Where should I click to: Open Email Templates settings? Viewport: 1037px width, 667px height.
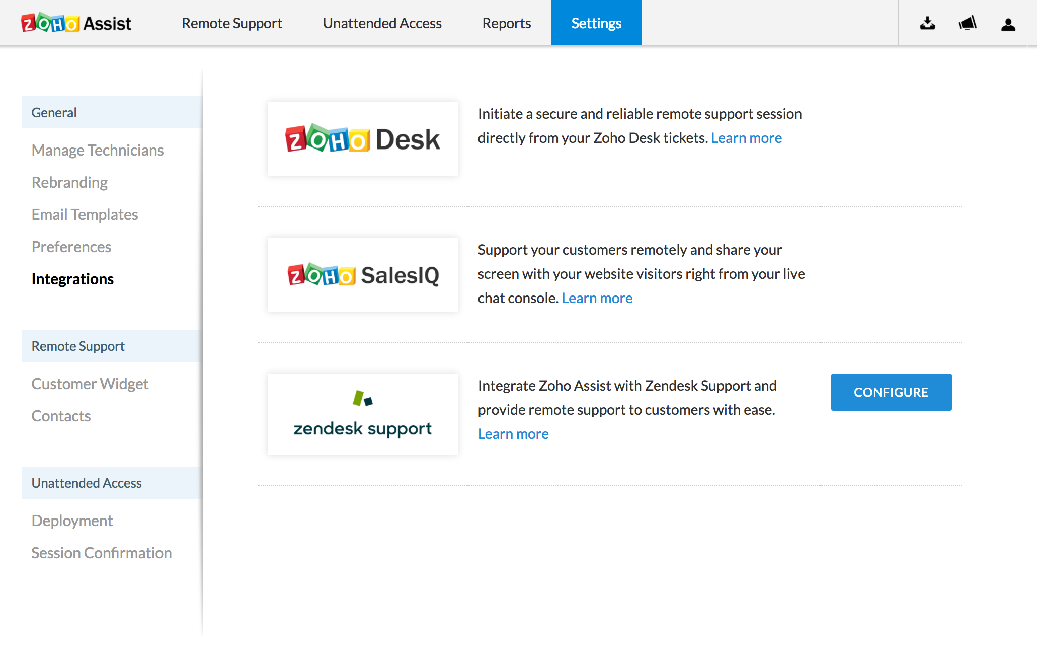tap(85, 214)
